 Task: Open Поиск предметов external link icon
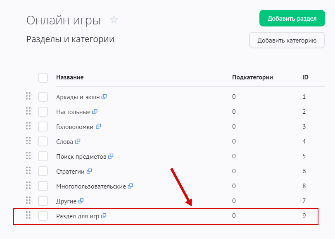click(x=111, y=156)
